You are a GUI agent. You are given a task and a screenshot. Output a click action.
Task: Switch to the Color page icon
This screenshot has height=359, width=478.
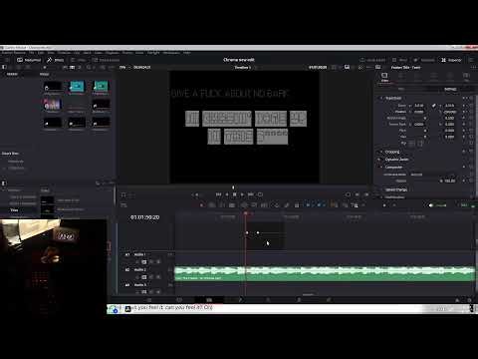coord(269,300)
